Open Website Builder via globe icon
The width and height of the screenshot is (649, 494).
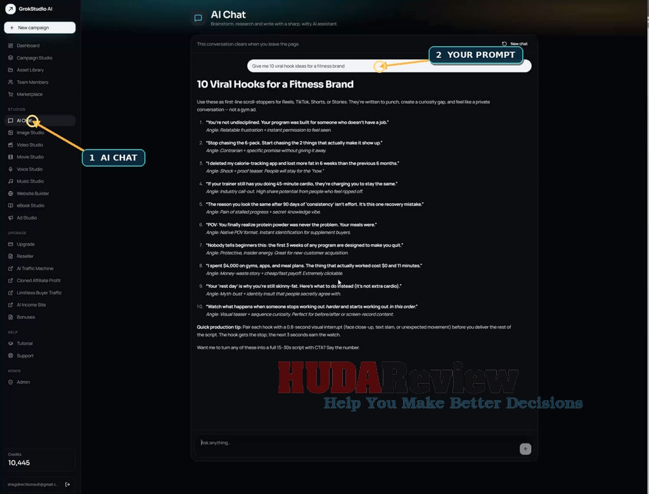[10, 193]
